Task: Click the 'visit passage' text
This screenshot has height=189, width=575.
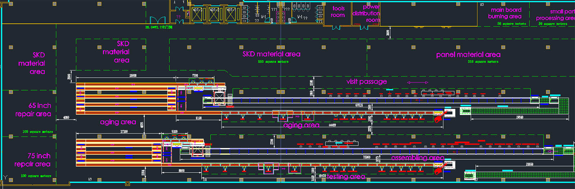Action: pyautogui.click(x=366, y=82)
